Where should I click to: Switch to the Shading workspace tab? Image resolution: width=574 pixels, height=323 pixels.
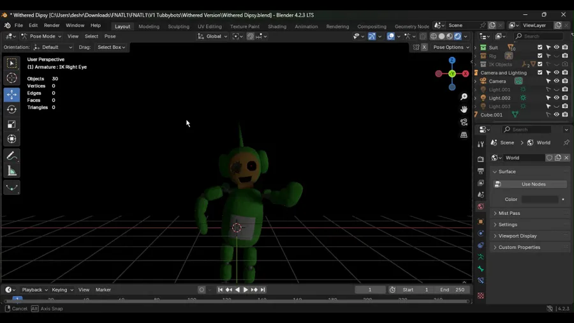[277, 26]
